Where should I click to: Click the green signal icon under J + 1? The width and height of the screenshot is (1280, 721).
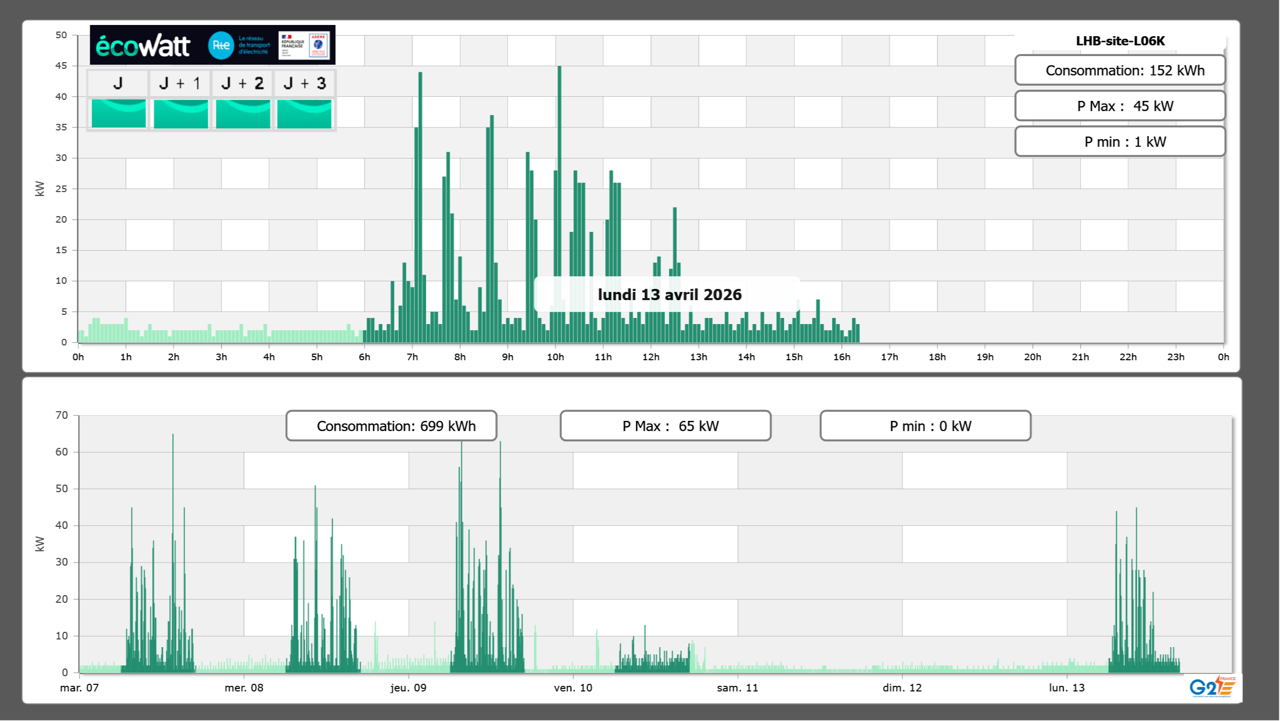[x=180, y=113]
